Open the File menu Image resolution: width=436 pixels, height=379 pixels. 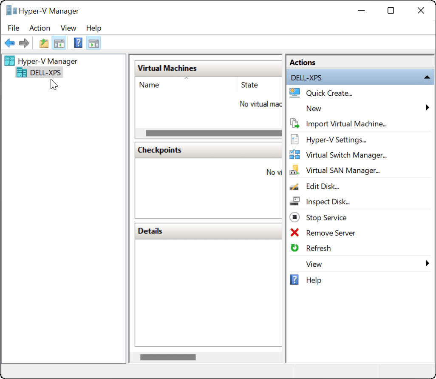click(x=14, y=28)
